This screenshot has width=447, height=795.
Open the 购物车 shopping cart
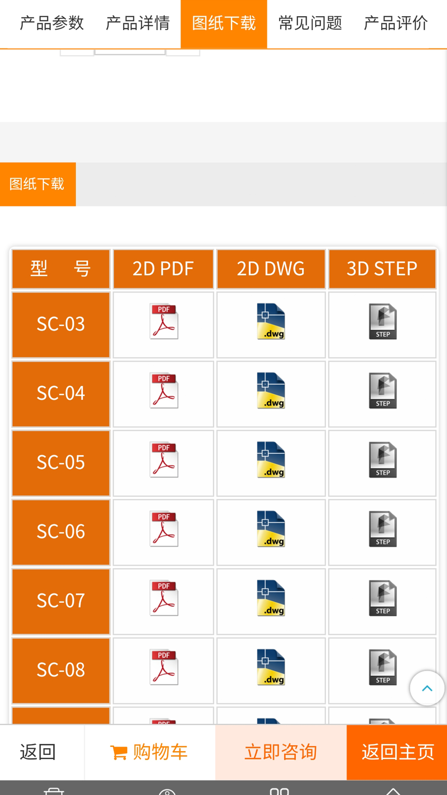(x=149, y=752)
